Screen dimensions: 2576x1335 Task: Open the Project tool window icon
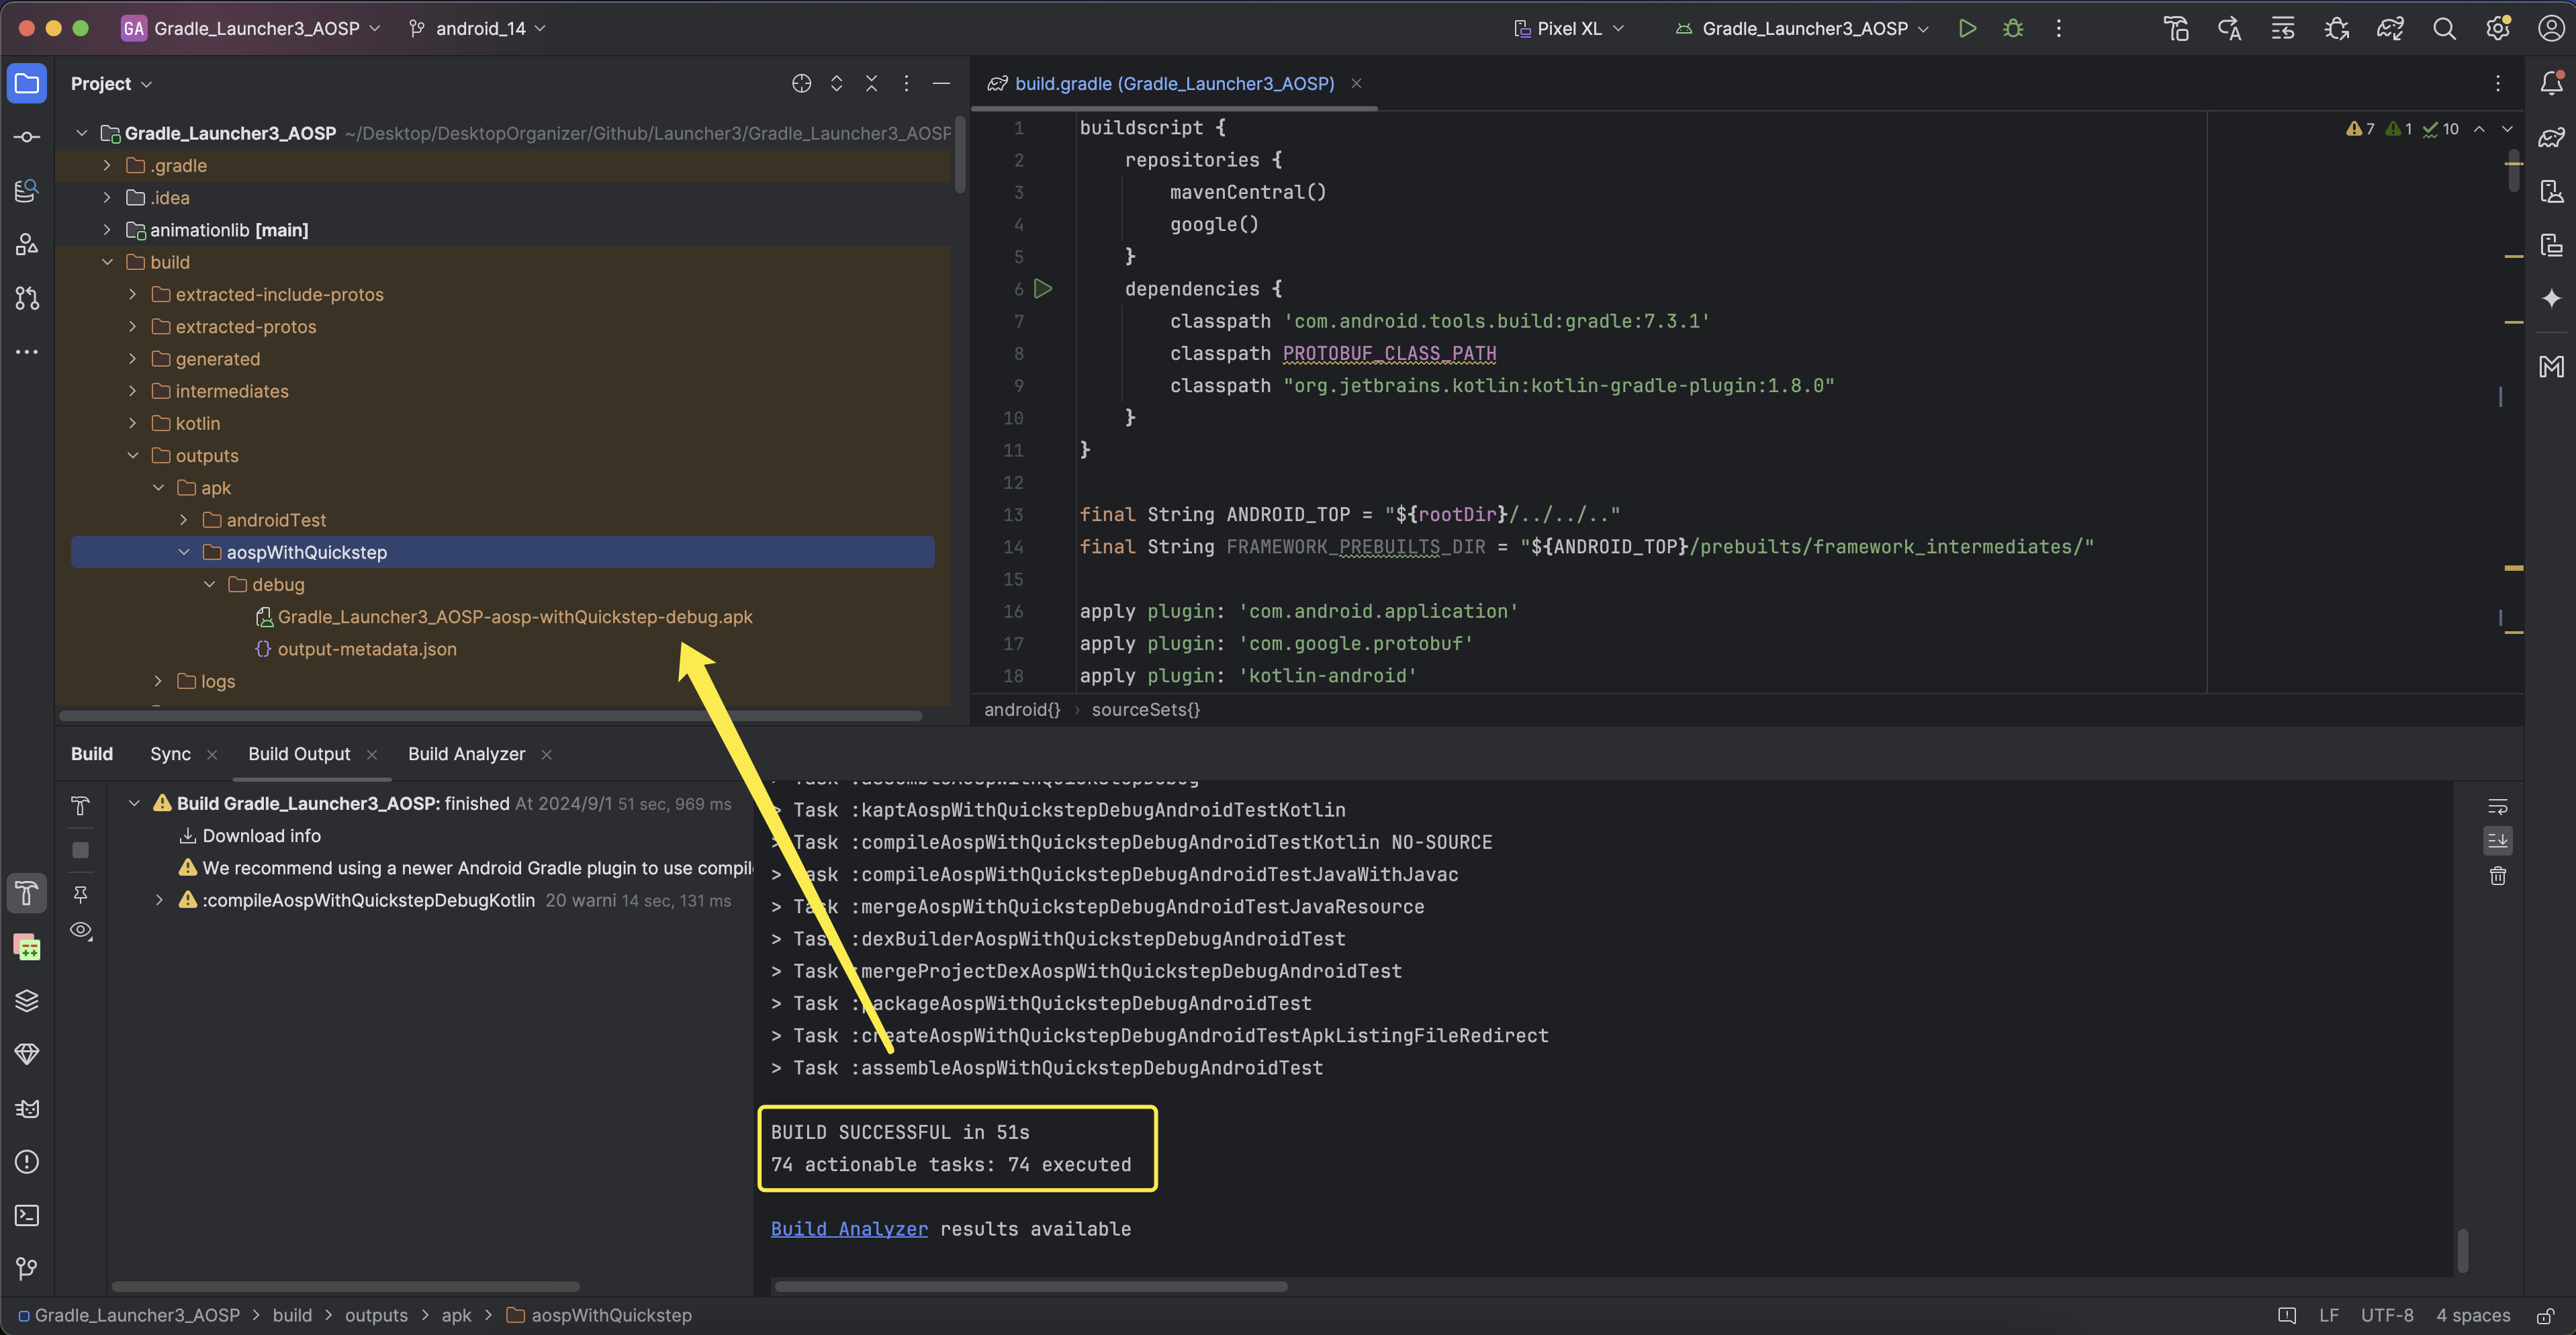27,84
